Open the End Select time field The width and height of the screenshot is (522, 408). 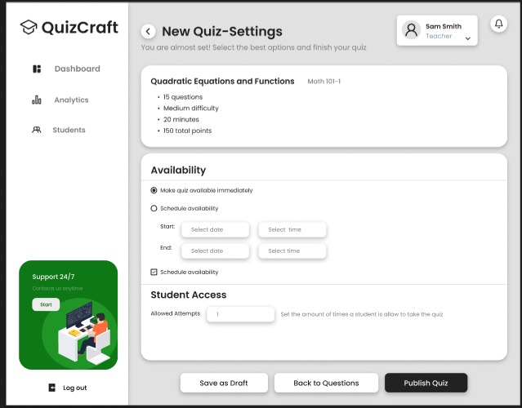tap(292, 251)
